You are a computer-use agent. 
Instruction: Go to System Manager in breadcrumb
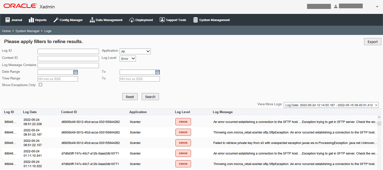point(27,31)
